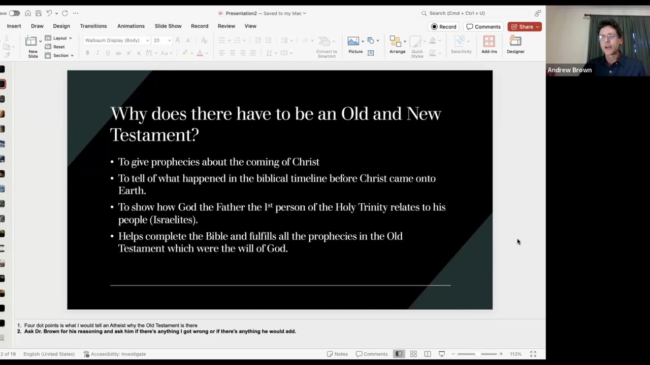Open the Designer pane
The height and width of the screenshot is (365, 650).
pyautogui.click(x=515, y=45)
